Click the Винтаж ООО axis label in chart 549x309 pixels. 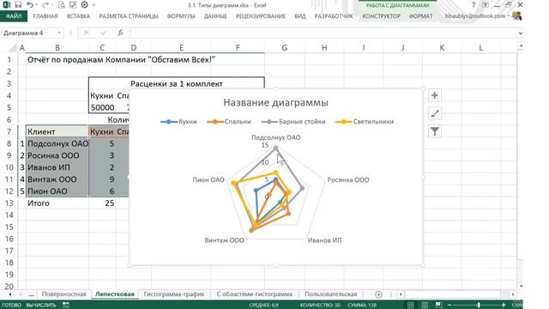(x=224, y=240)
